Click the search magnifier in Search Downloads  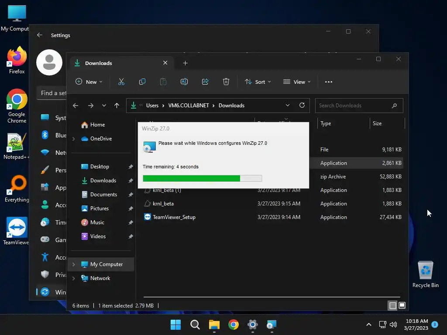(x=394, y=106)
